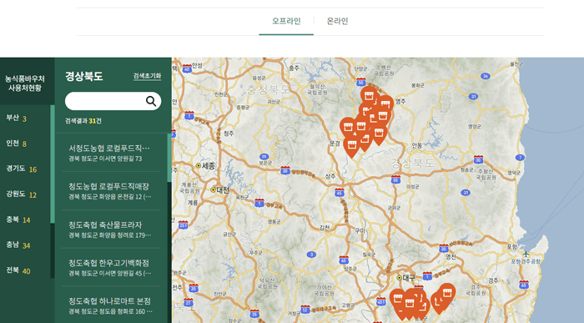Click the 영천 label on the map
The image size is (584, 323).
(451, 257)
